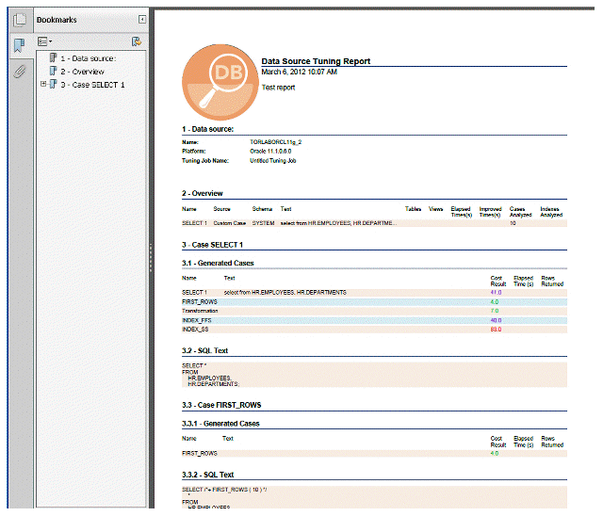Click the new bookmark icon
Screen dimensions: 603x516
[x=137, y=41]
